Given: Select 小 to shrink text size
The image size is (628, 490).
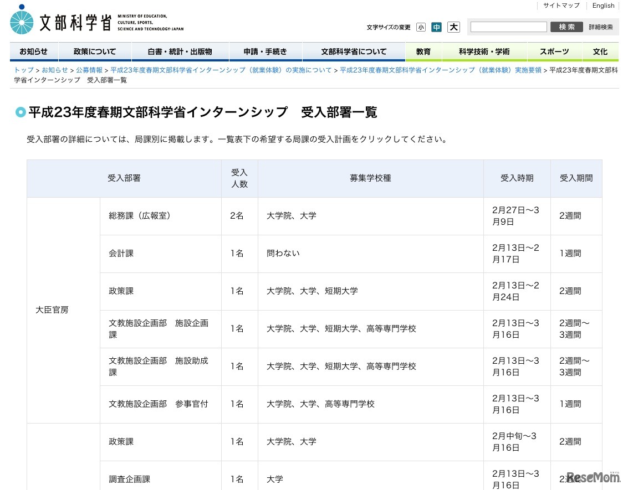Looking at the screenshot, I should [421, 27].
